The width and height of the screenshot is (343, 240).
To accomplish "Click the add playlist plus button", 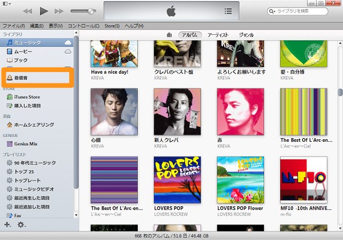I will [x=7, y=225].
